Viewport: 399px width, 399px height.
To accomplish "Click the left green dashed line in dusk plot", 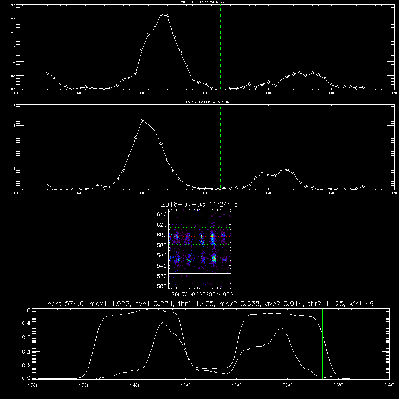I will point(127,148).
